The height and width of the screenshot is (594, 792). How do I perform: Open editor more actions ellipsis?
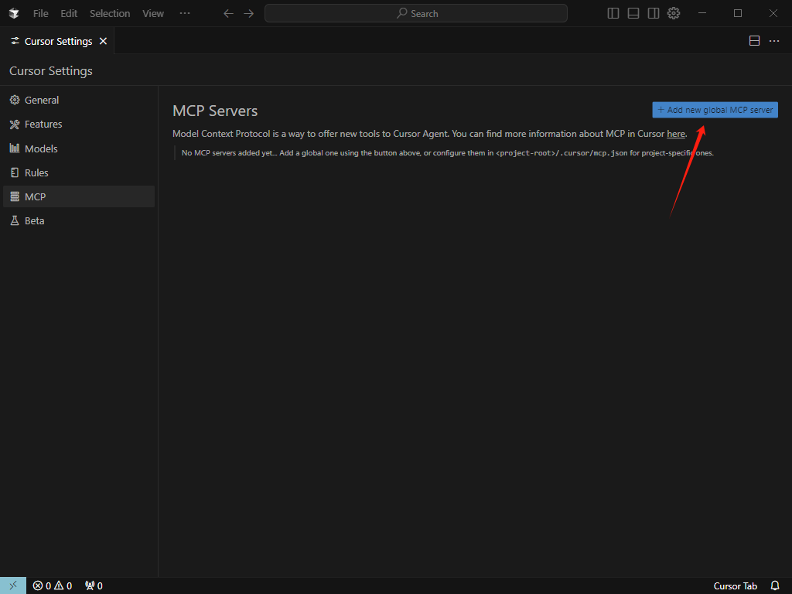[x=773, y=41]
